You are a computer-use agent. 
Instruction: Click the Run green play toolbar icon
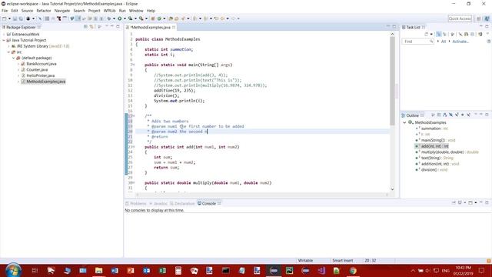(x=120, y=18)
